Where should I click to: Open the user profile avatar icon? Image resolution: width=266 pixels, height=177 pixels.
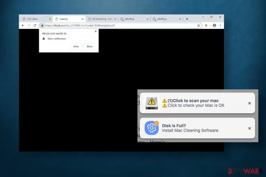coord(214,25)
